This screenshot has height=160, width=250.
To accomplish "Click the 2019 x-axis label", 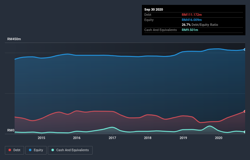I will coord(183,138).
